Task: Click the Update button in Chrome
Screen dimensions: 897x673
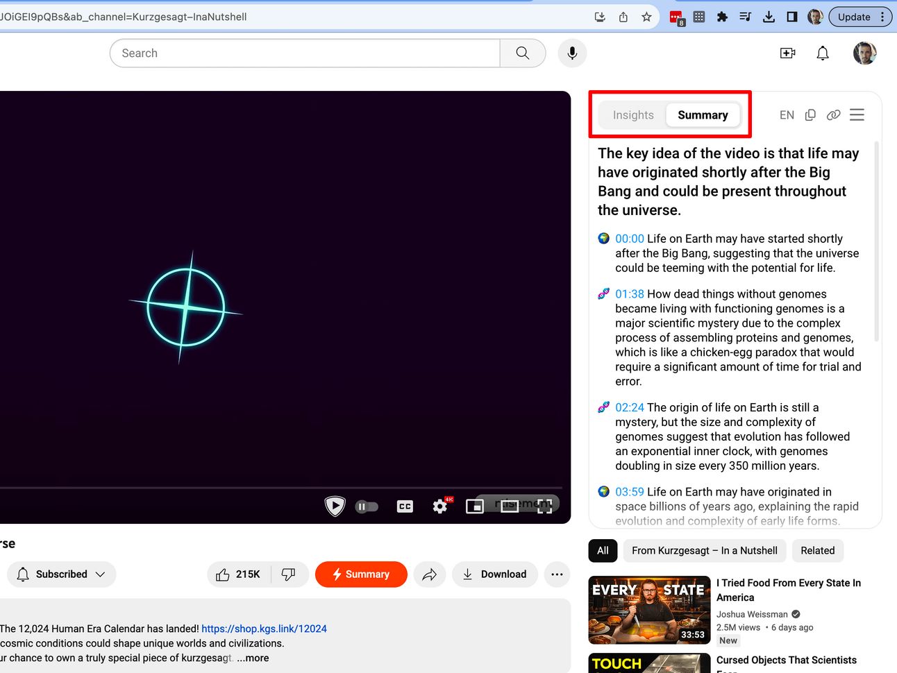Action: click(860, 17)
